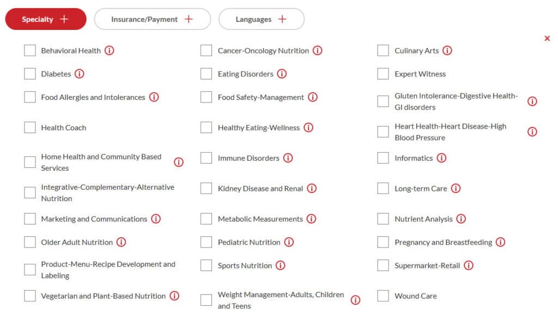Collapse the Specialty filter

46,19
